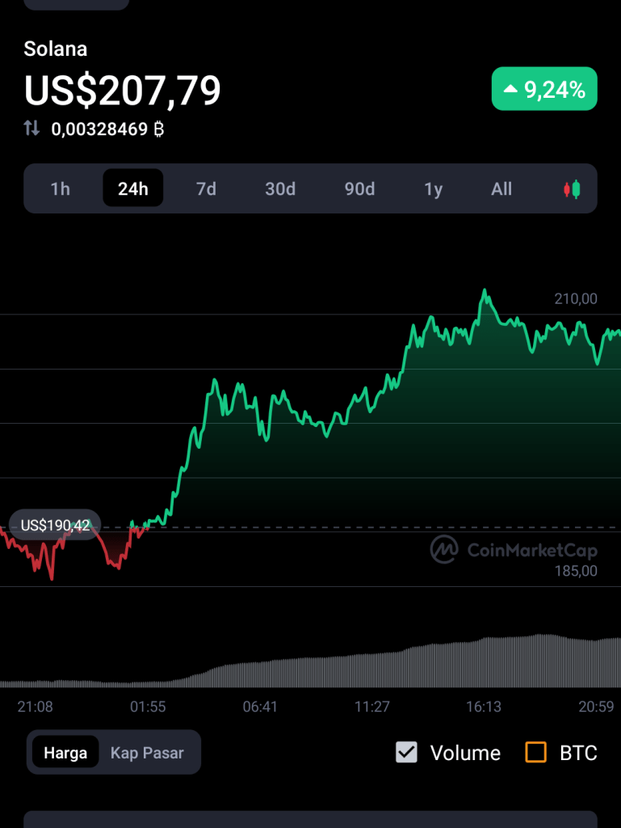This screenshot has height=828, width=621.
Task: Enable the BTC comparison checkbox
Action: click(535, 753)
